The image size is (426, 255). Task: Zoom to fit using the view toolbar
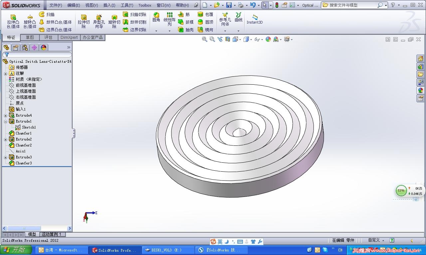(x=205, y=39)
